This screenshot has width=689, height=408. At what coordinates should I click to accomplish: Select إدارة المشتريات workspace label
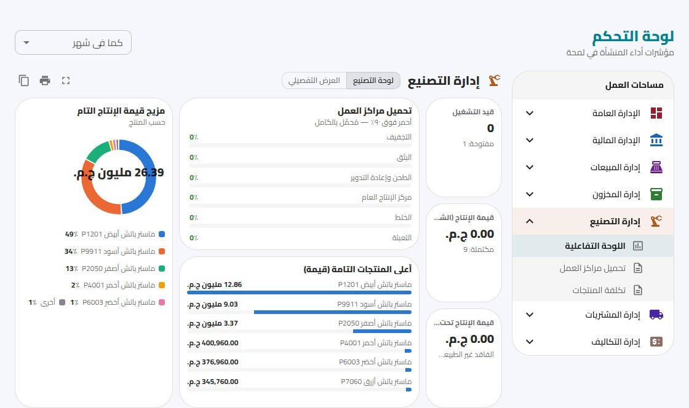tap(613, 315)
